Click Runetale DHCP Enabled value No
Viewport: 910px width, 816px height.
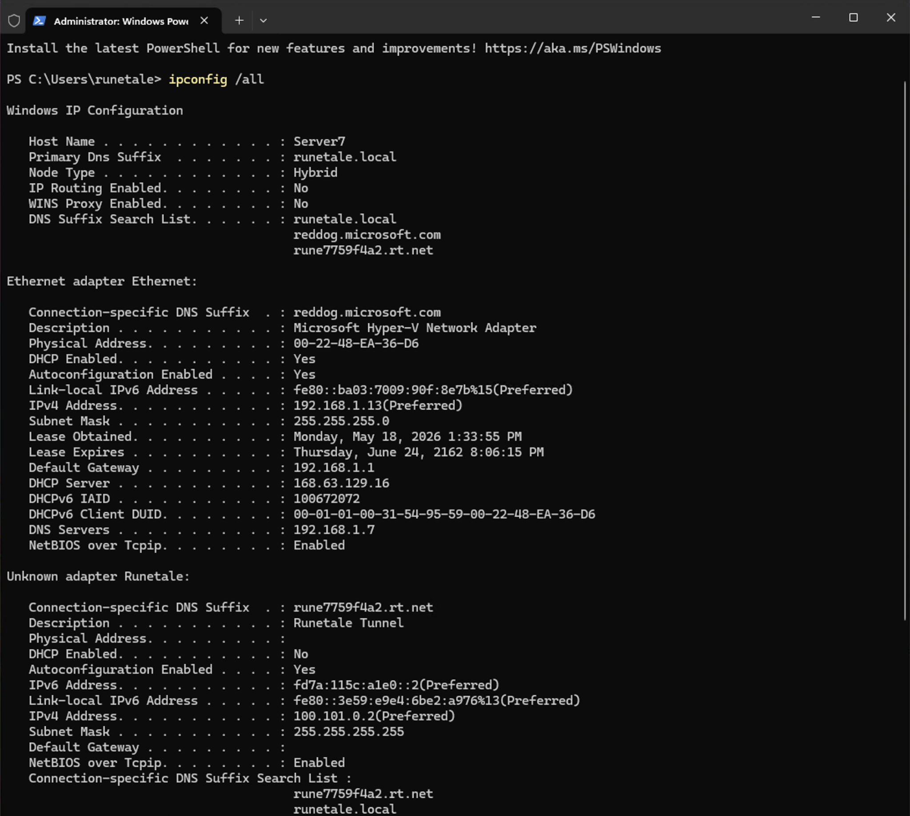(301, 655)
